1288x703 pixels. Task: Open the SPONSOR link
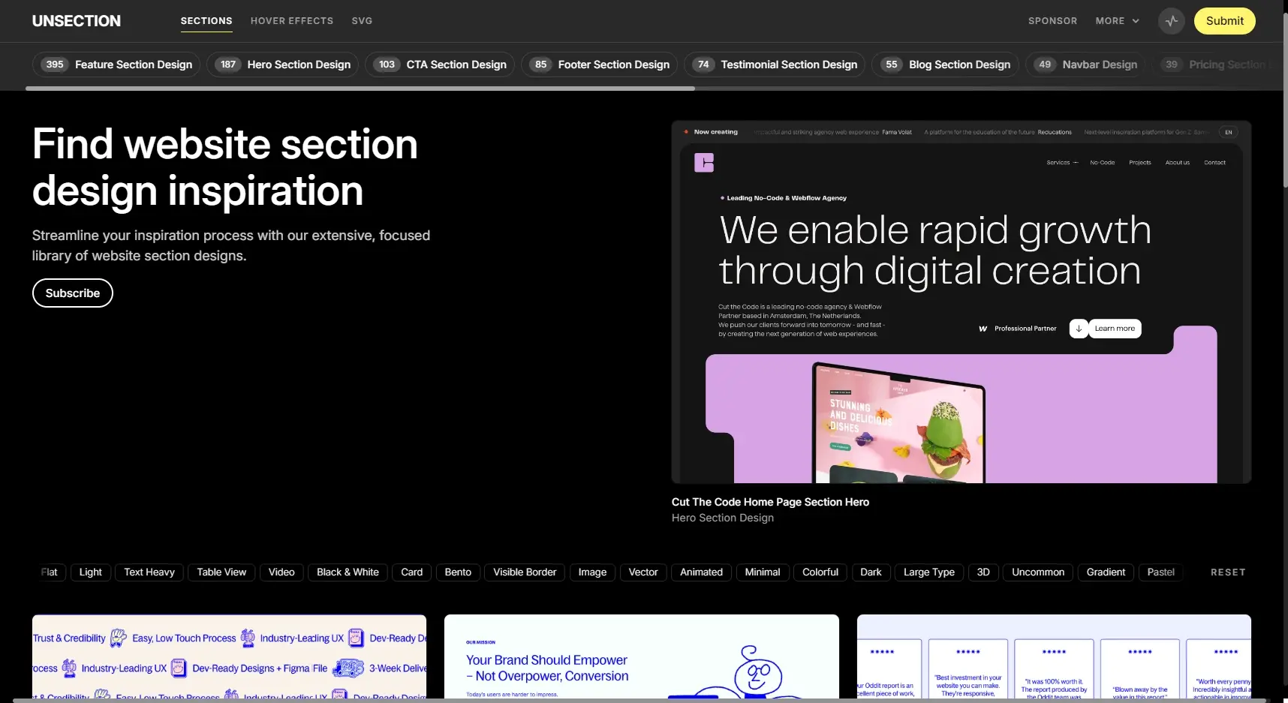tap(1052, 21)
